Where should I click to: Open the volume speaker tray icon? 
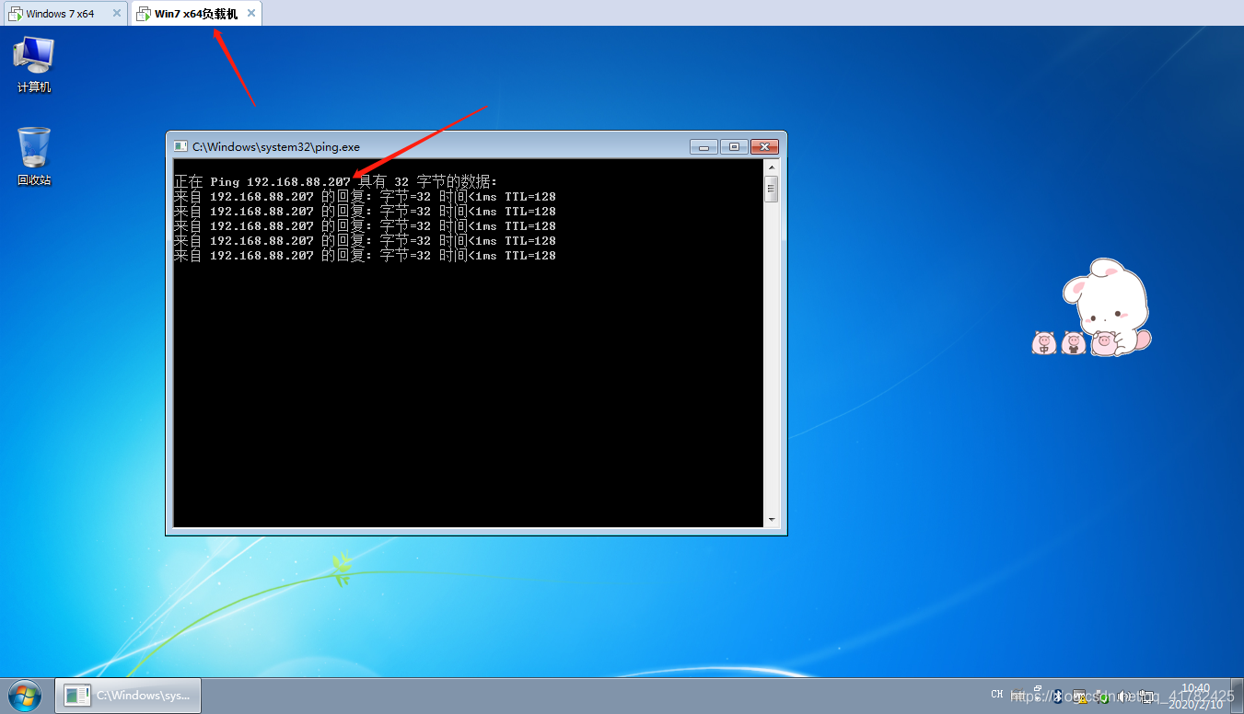1123,697
